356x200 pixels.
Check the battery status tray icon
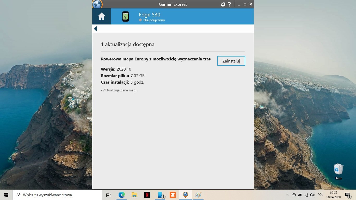pos(300,195)
